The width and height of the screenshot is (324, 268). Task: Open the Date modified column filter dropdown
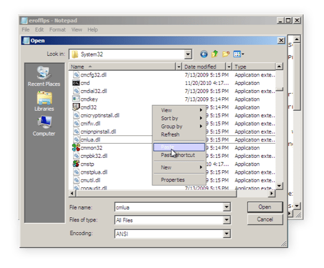coord(229,67)
